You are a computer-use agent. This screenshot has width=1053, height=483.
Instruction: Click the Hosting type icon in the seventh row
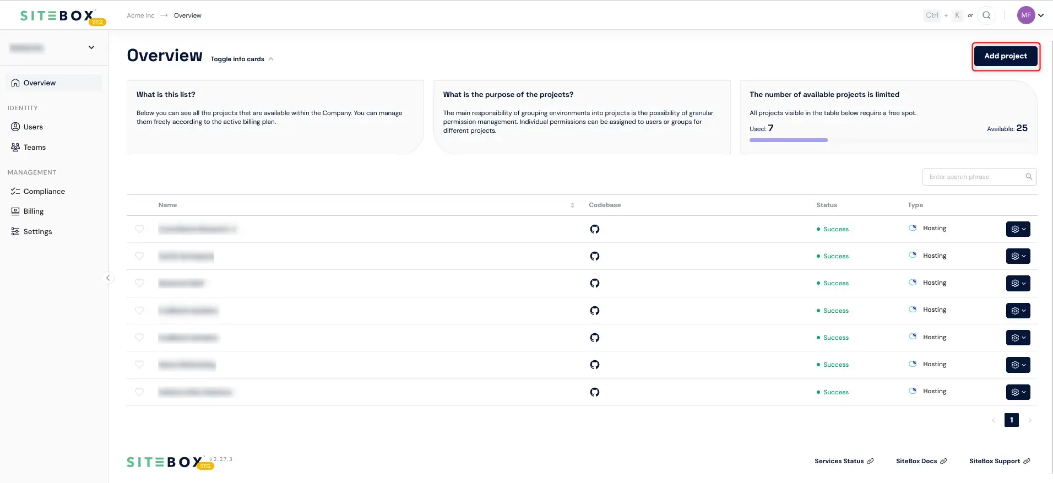tap(913, 390)
